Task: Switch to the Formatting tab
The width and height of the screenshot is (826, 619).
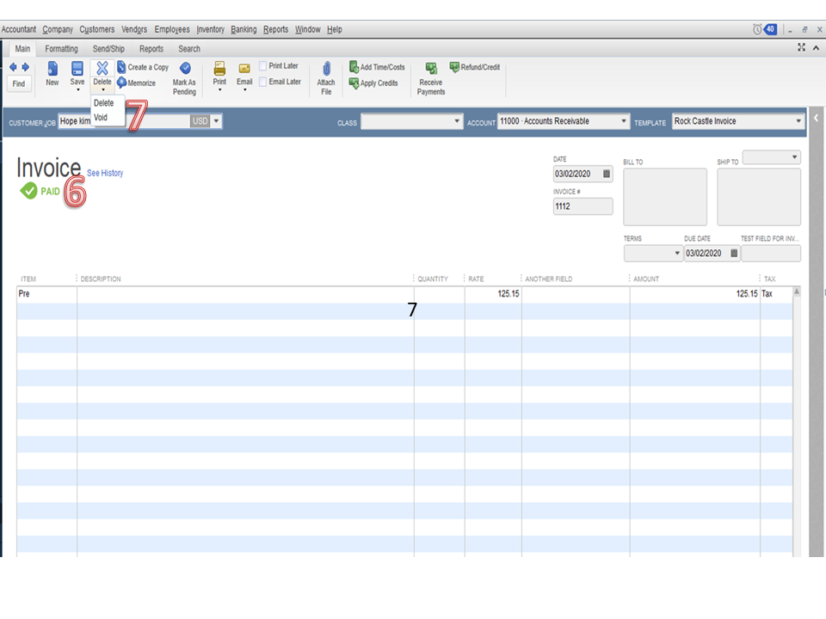Action: click(61, 49)
